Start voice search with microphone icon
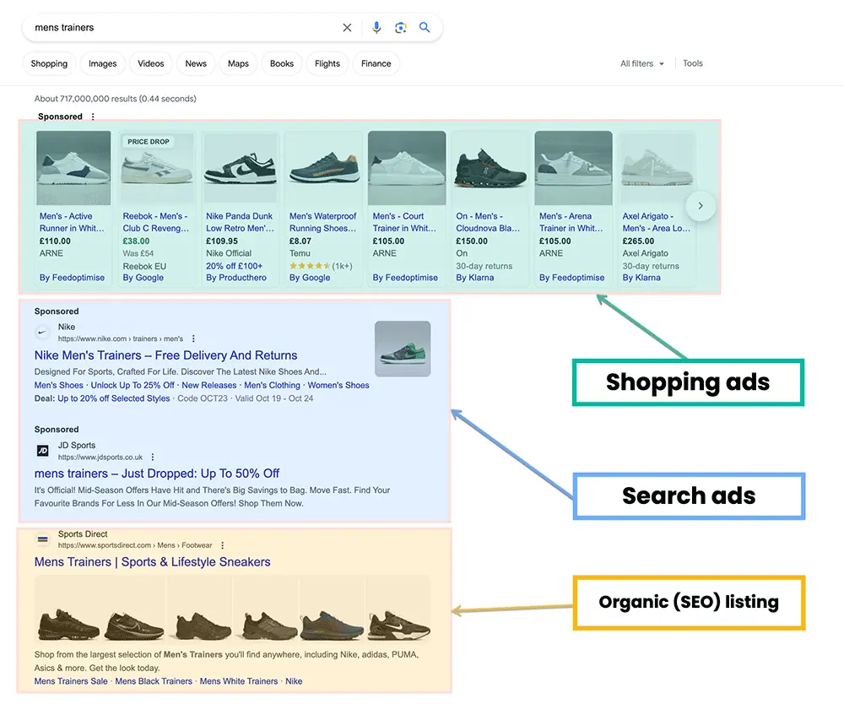The width and height of the screenshot is (844, 704). 376,28
